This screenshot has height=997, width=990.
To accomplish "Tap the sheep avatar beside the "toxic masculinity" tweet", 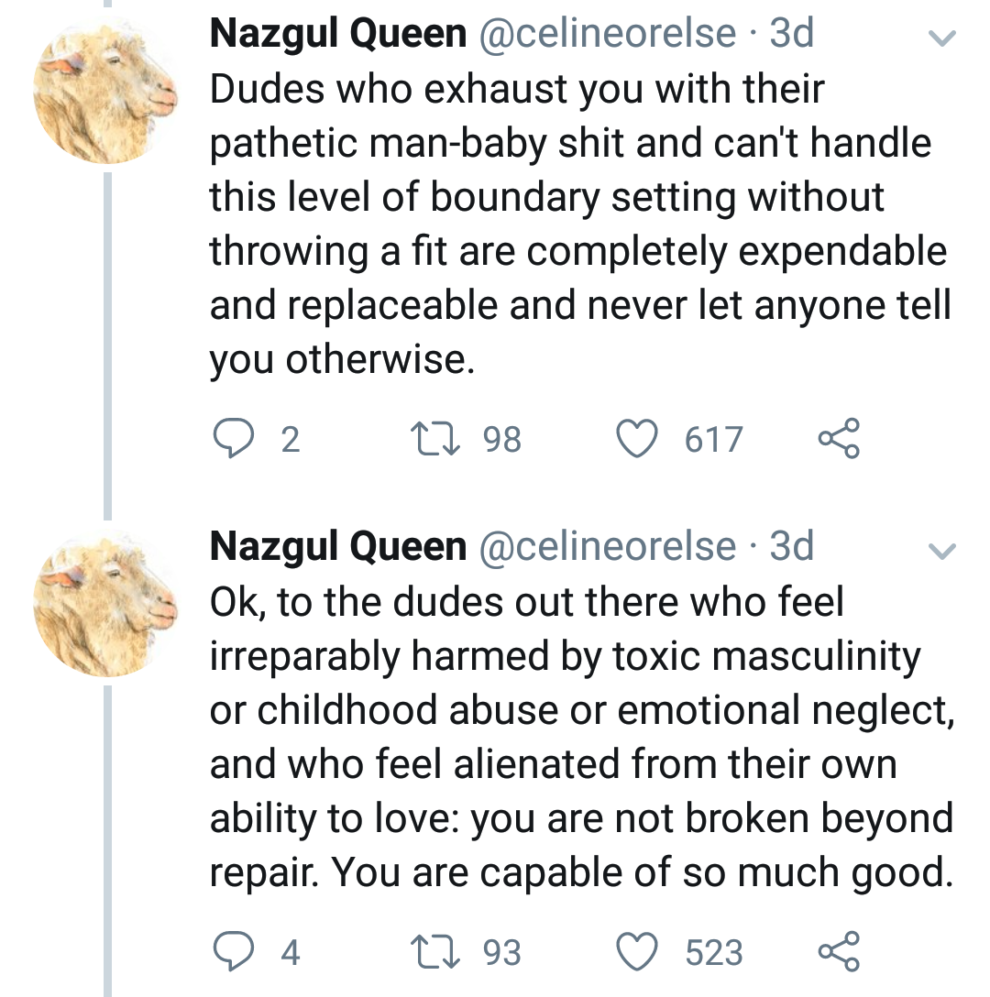I will point(104,604).
